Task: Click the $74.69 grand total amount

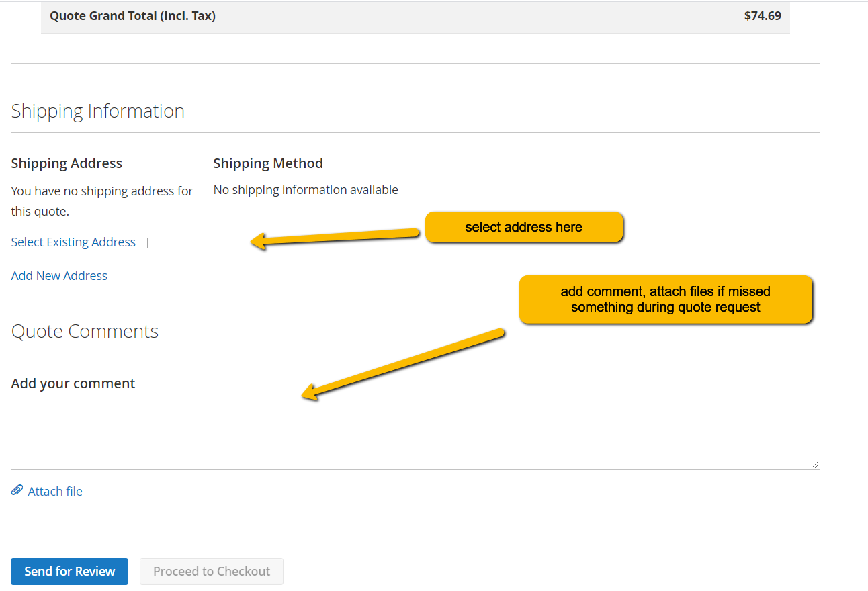Action: [763, 16]
